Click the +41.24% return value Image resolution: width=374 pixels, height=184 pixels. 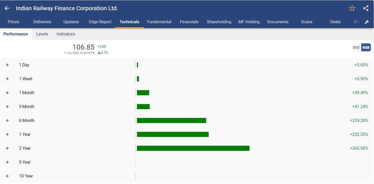(x=360, y=107)
